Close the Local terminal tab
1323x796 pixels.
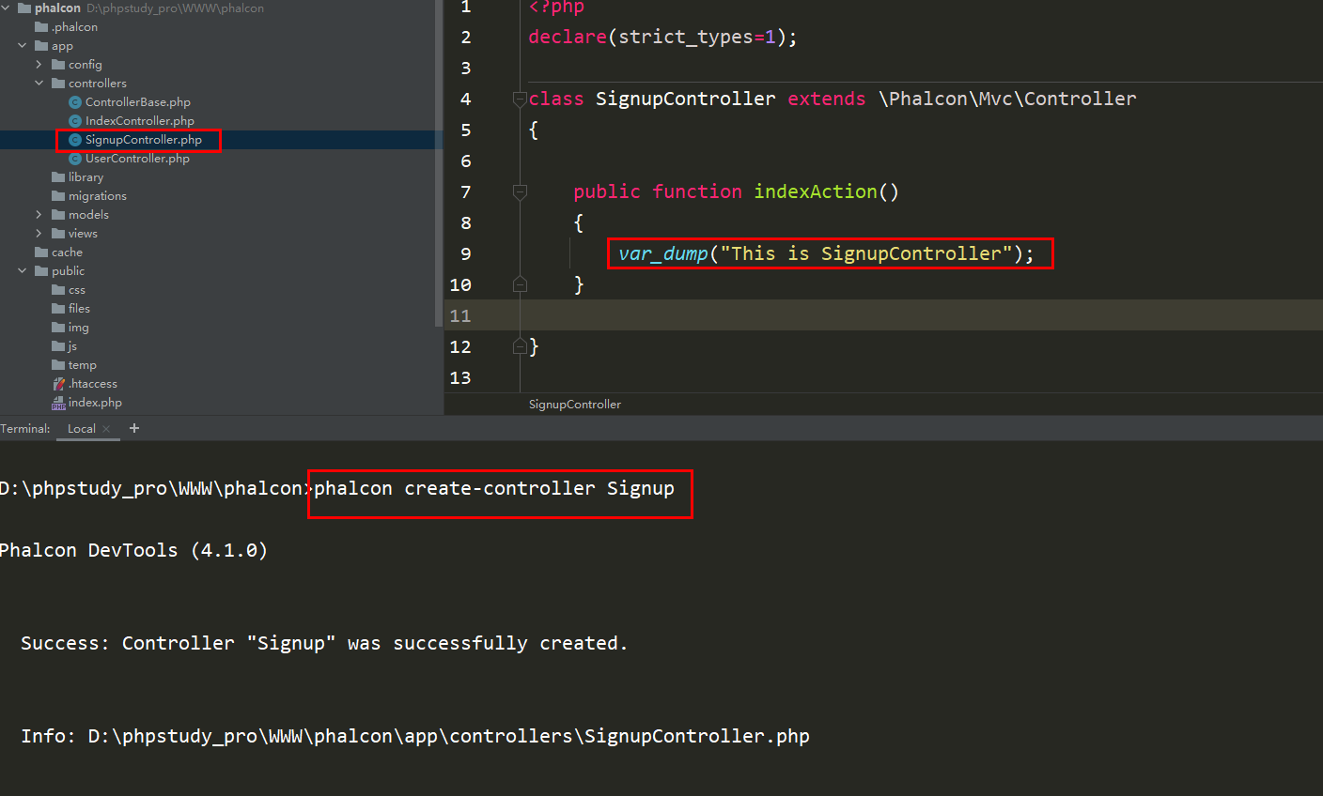click(106, 429)
